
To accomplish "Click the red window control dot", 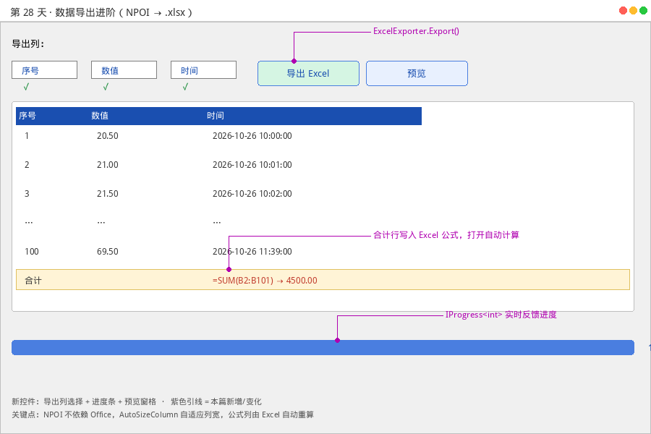I will click(623, 11).
